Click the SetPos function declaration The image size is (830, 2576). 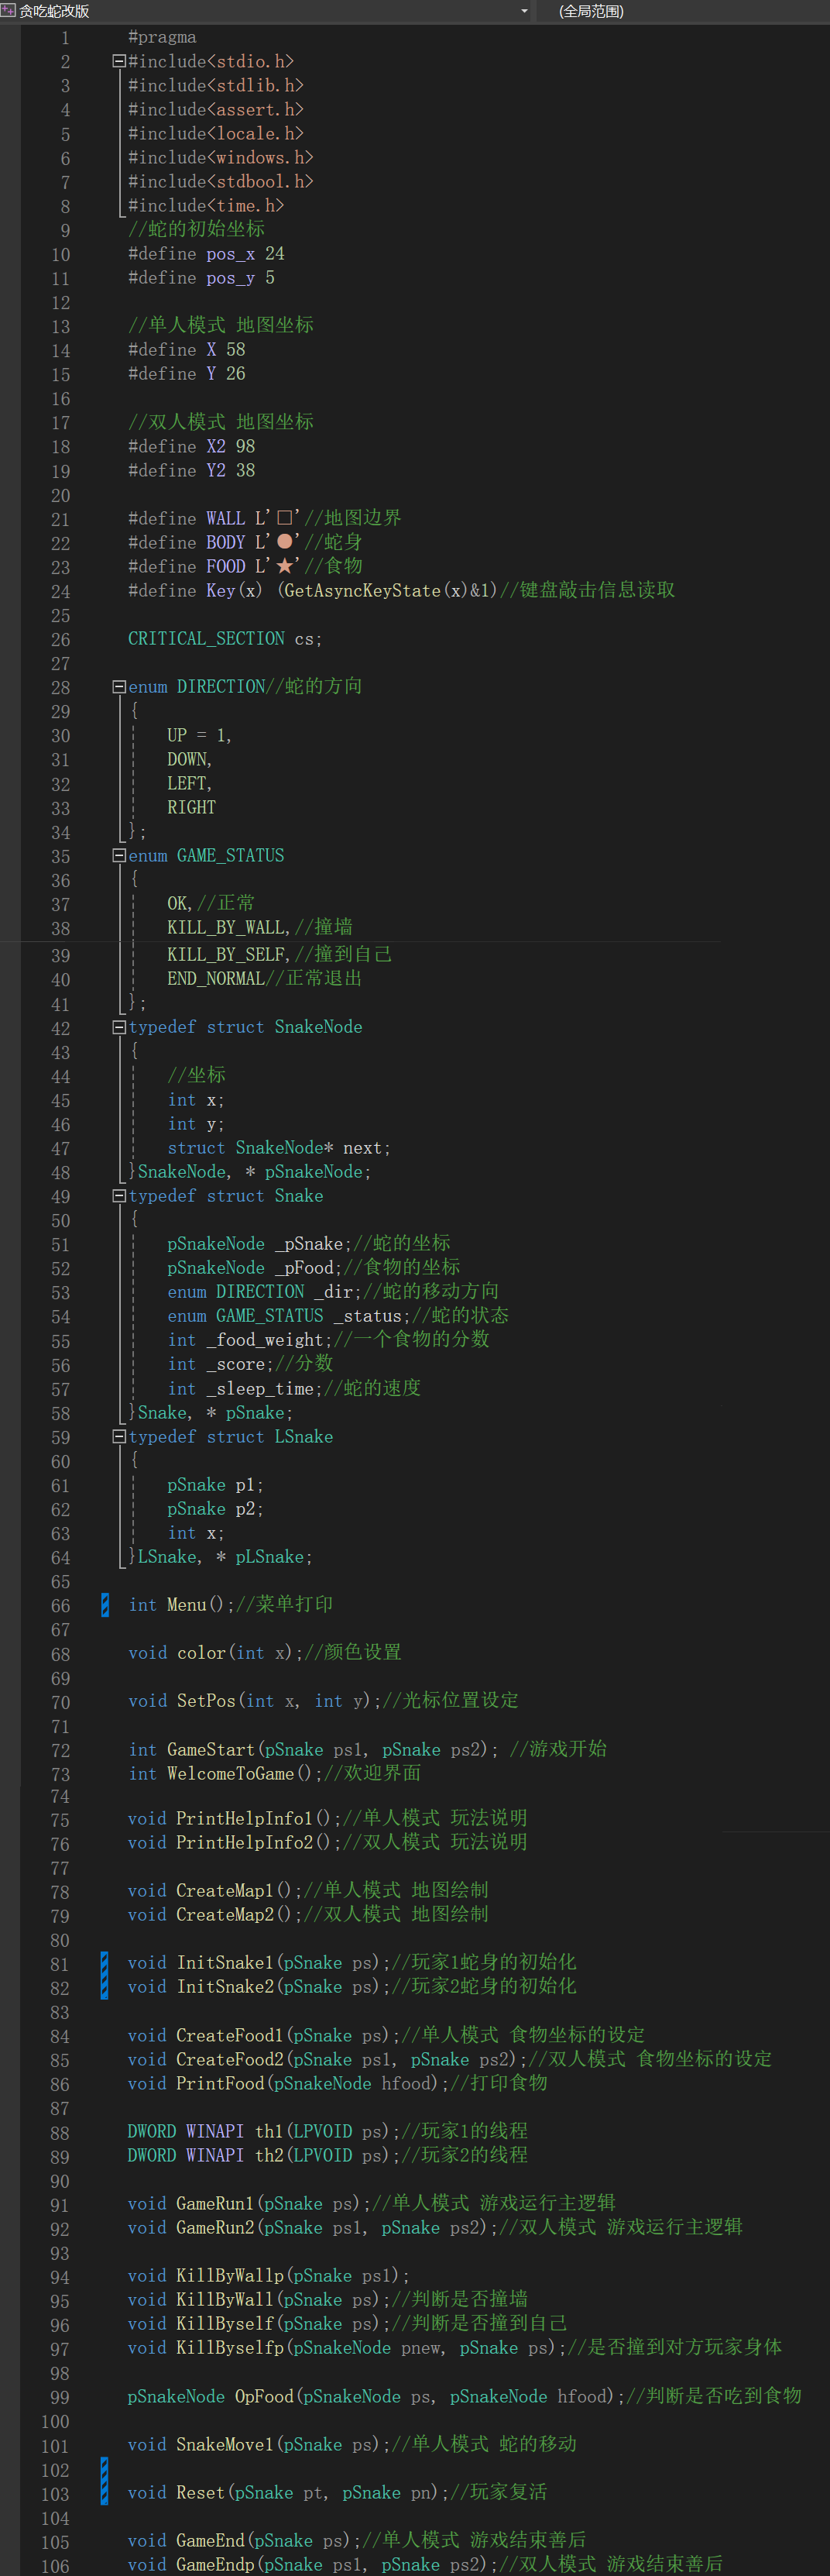point(255,1701)
